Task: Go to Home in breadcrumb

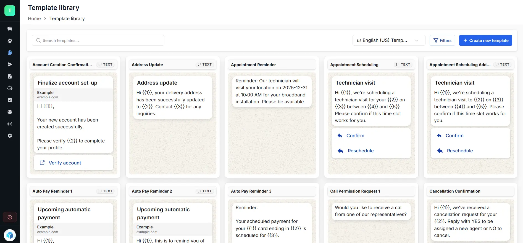Action: click(x=34, y=18)
